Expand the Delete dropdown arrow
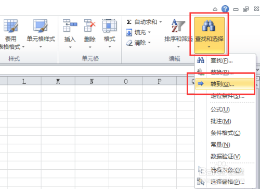Screen dimensions: 260x189 pos(90,47)
